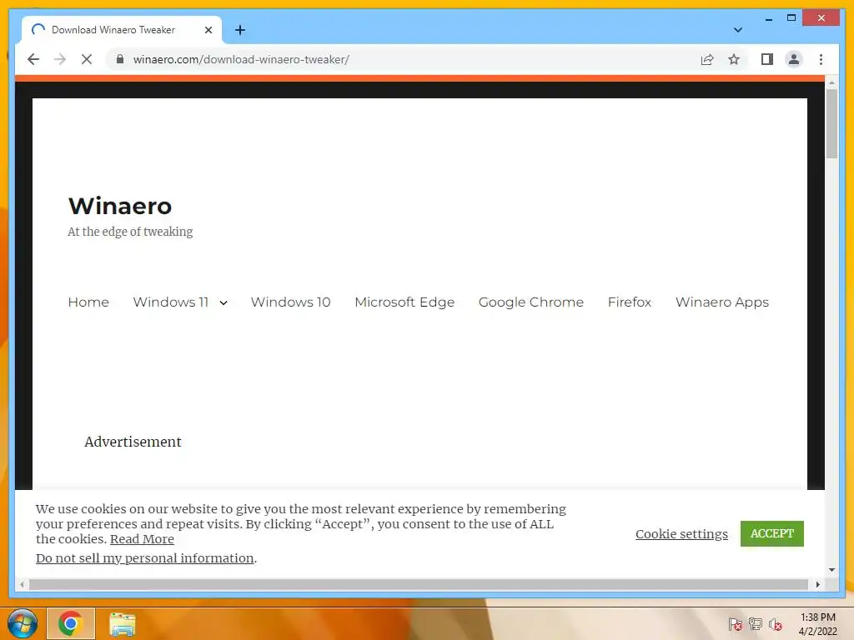Click the horizontal scrollbar left arrow
The height and width of the screenshot is (640, 854).
point(22,584)
